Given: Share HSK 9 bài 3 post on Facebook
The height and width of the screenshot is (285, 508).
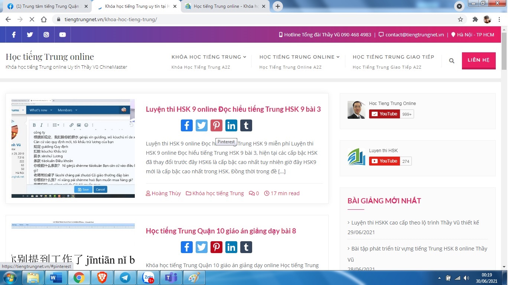Looking at the screenshot, I should (x=187, y=125).
